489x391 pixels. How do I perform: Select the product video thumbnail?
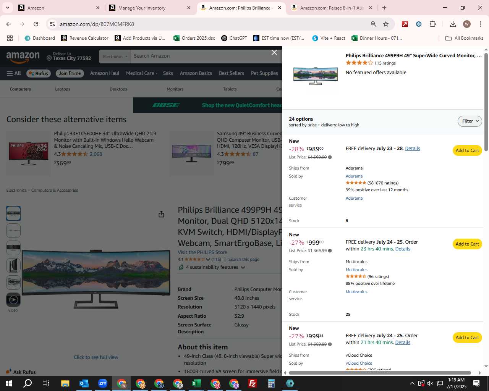click(13, 299)
